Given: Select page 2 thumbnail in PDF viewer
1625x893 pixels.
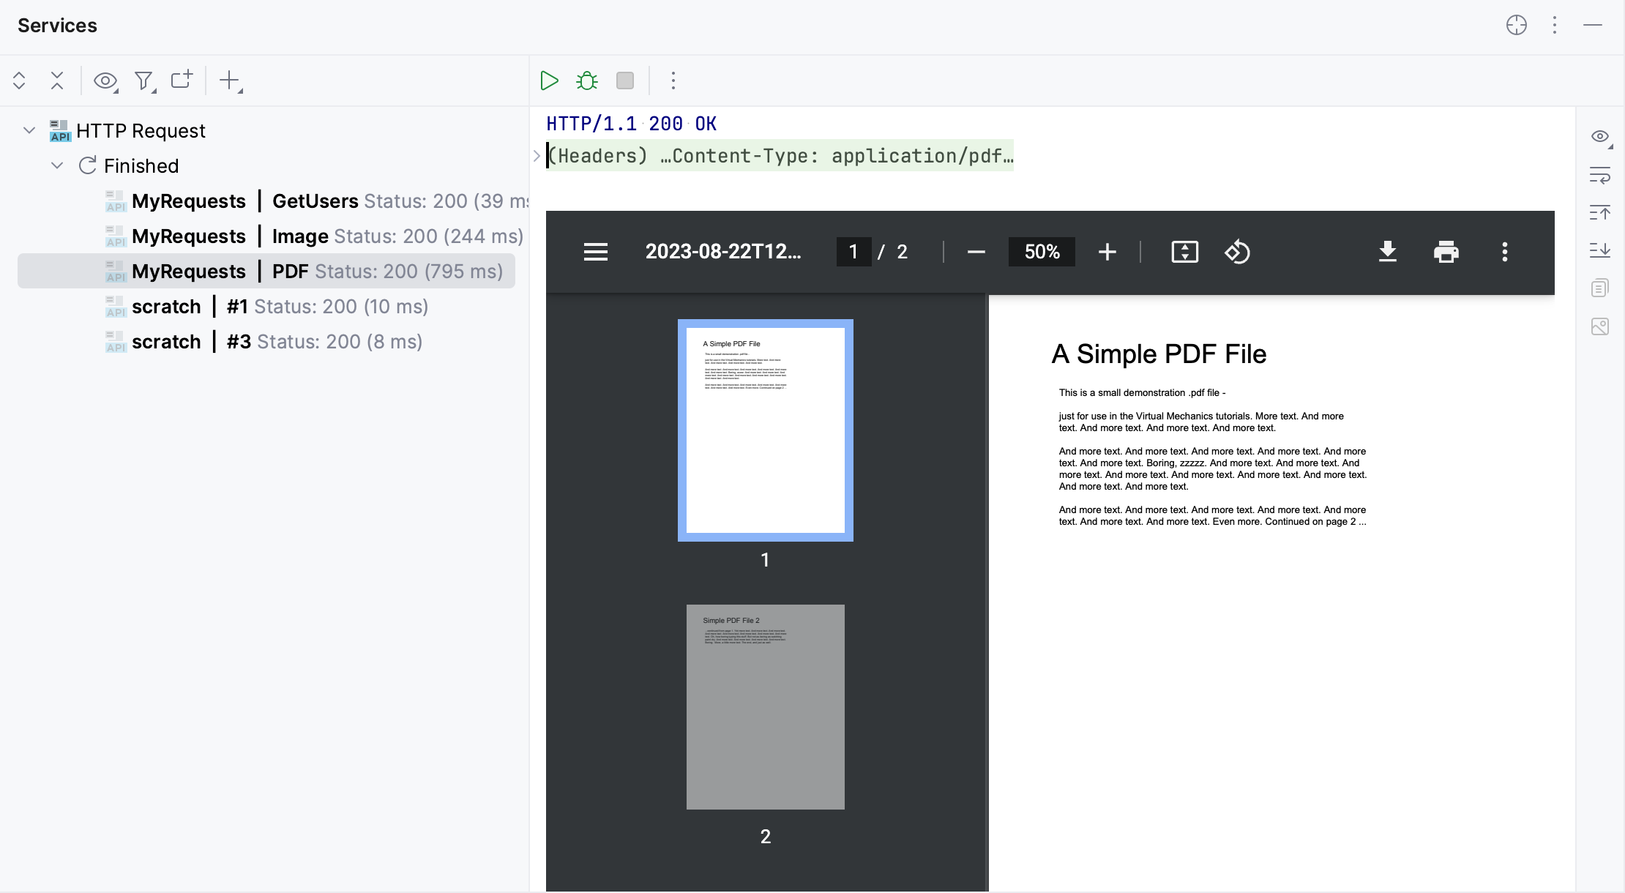Looking at the screenshot, I should (x=765, y=707).
